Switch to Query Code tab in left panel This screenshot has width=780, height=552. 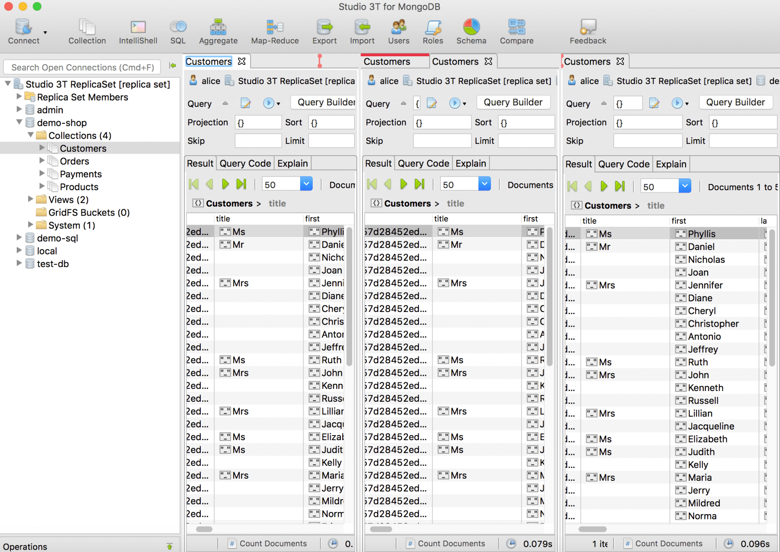(x=245, y=164)
